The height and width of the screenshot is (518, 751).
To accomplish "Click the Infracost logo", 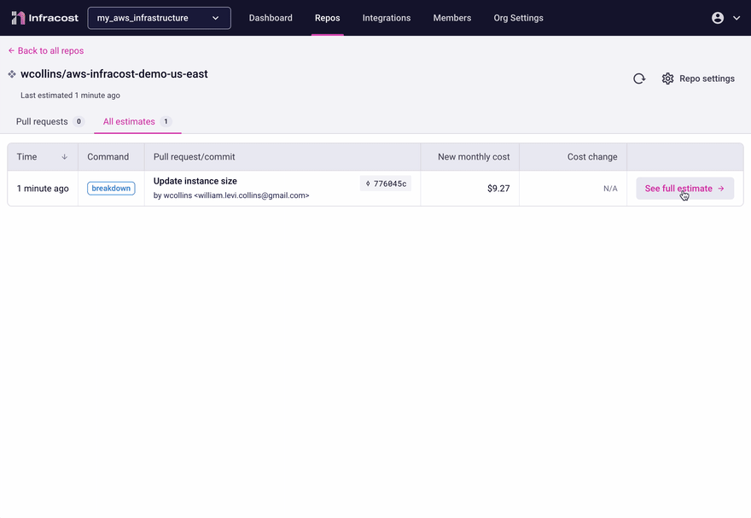I will [x=44, y=18].
